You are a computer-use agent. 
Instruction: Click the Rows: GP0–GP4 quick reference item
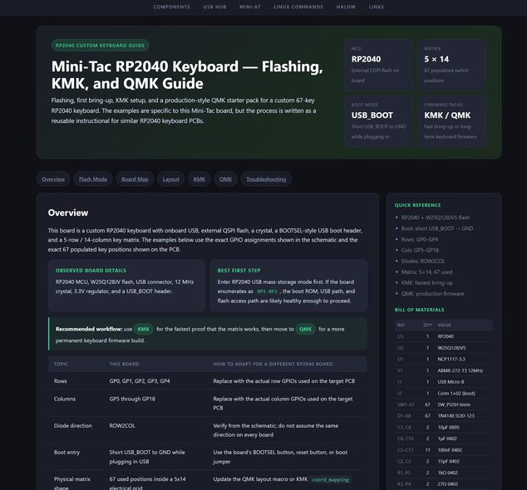point(420,239)
